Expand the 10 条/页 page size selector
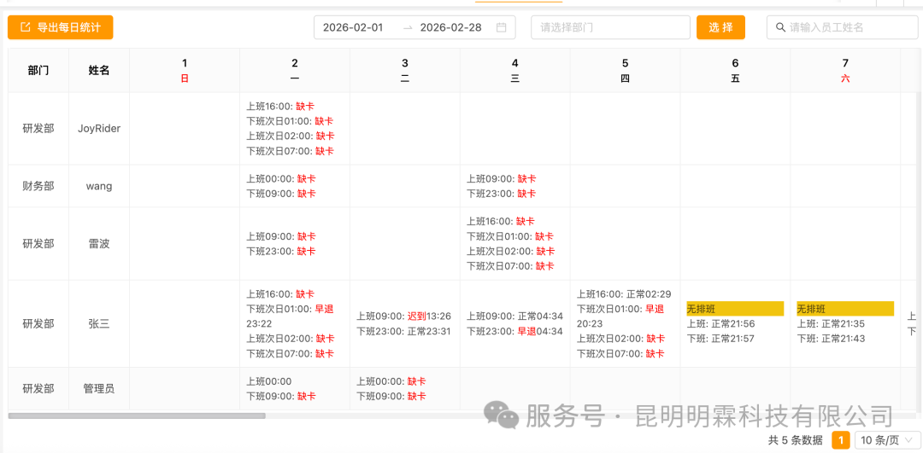 [x=879, y=440]
